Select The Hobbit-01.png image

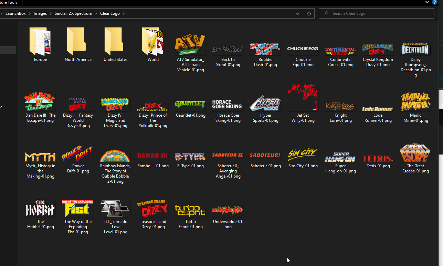40,214
